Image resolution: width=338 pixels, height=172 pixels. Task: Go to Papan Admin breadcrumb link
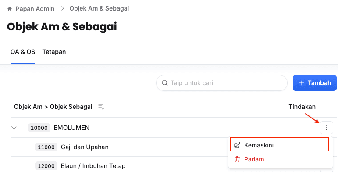[x=35, y=9]
